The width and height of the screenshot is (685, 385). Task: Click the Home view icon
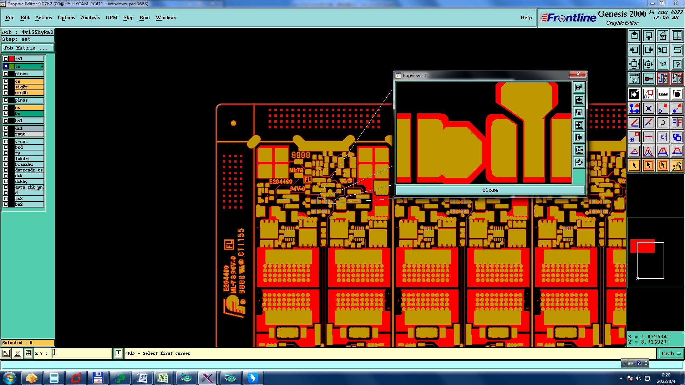pyautogui.click(x=663, y=36)
